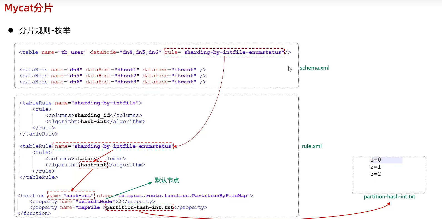Click dataHost="dhost2" attribute
This screenshot has width=442, height=219.
coord(112,76)
